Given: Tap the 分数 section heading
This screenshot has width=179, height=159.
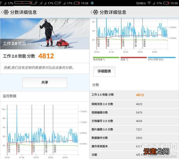Looking at the screenshot, I should (x=96, y=85).
